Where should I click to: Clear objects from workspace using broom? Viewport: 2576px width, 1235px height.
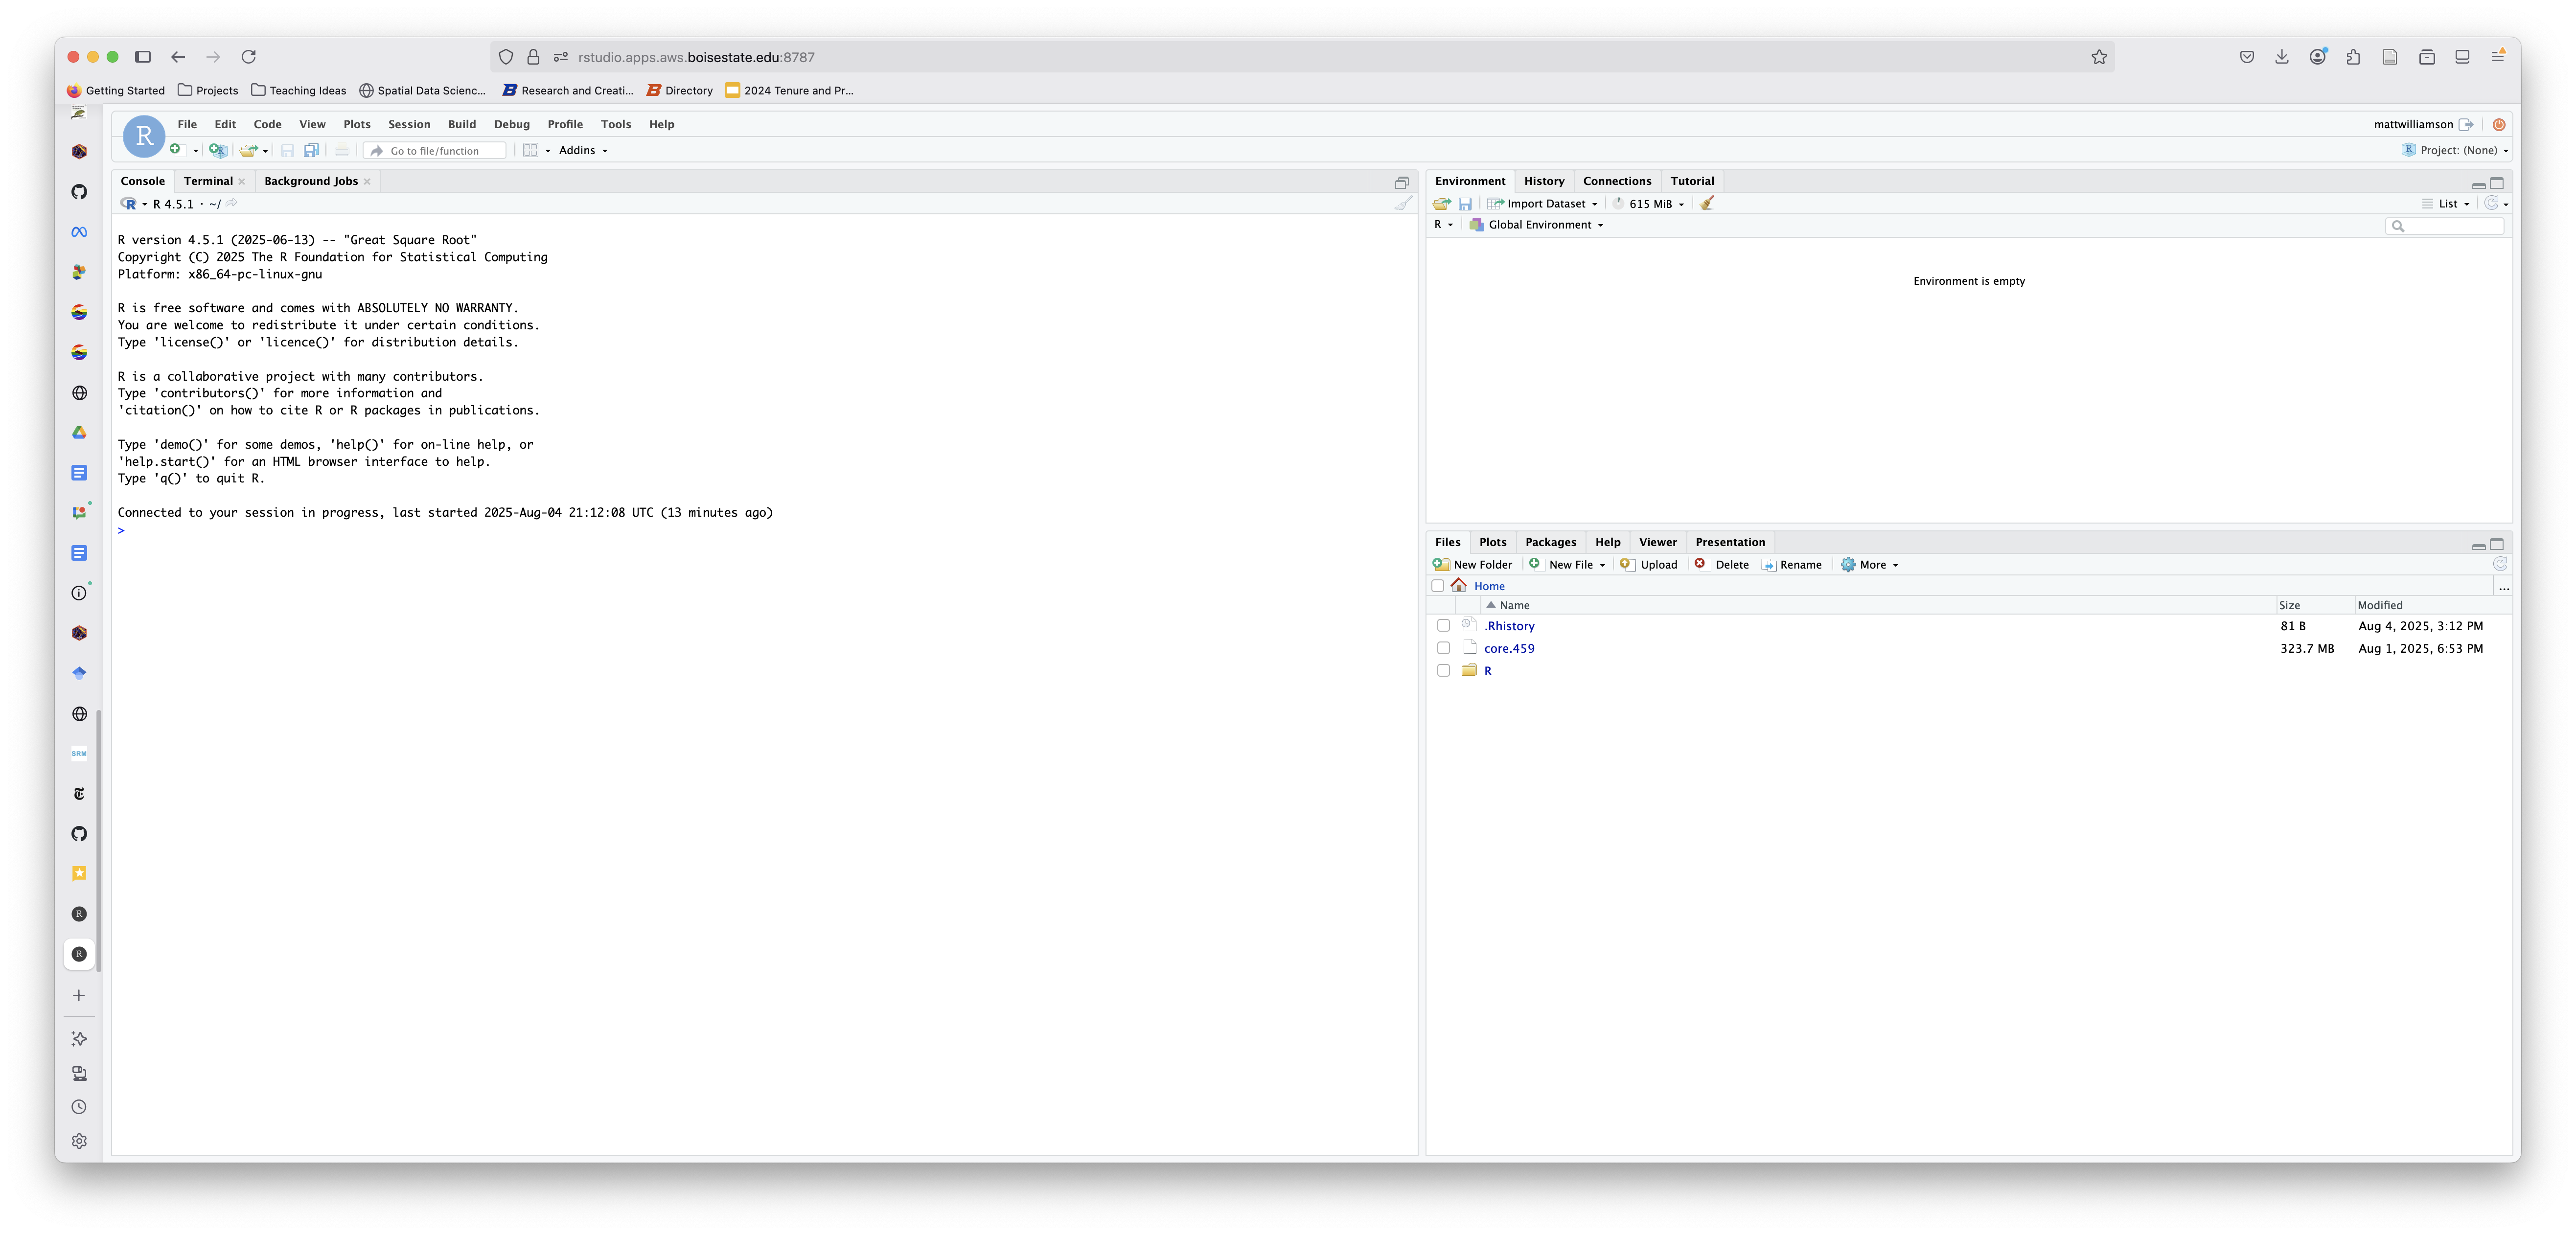[1707, 203]
